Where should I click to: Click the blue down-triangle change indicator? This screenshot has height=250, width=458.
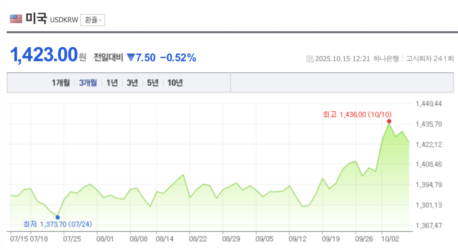(x=131, y=58)
